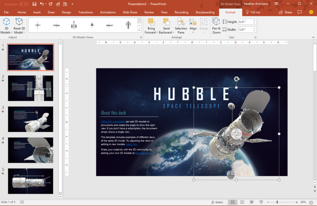Toggle the AutoSave switch

click(24, 4)
